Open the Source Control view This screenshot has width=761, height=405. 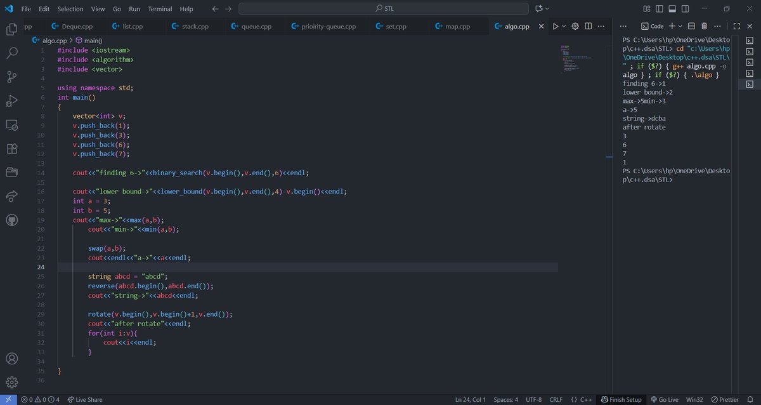point(11,77)
